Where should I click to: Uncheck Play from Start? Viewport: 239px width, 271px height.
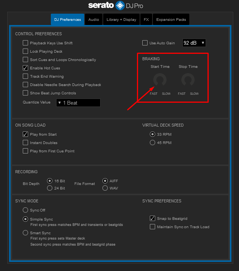coord(25,134)
